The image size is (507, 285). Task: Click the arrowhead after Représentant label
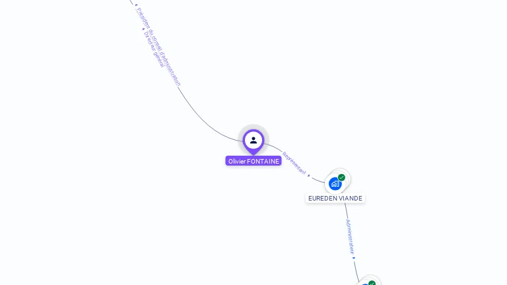(x=309, y=175)
